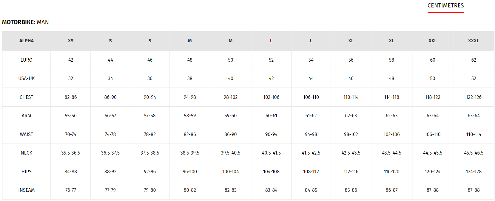Click inseam value 76-77
Viewport: 495px width, 201px height.
[x=71, y=190]
